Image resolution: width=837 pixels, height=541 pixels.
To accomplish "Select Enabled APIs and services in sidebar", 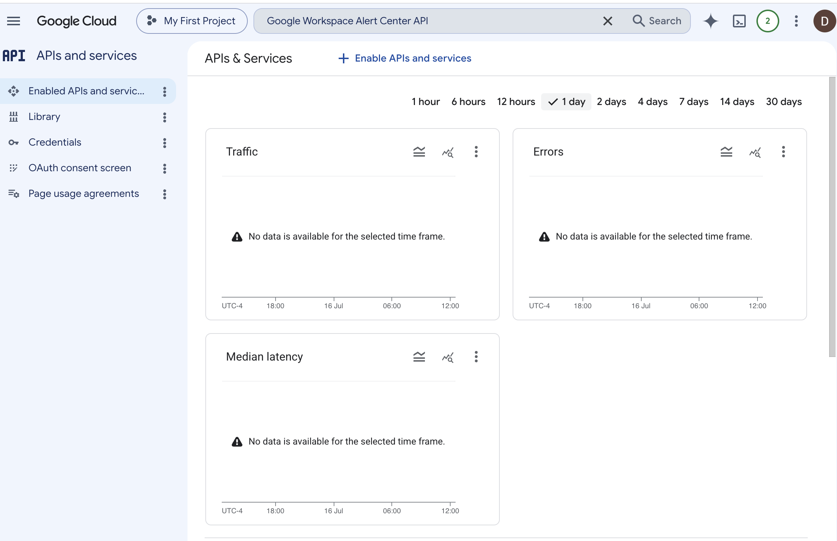I will click(x=88, y=91).
